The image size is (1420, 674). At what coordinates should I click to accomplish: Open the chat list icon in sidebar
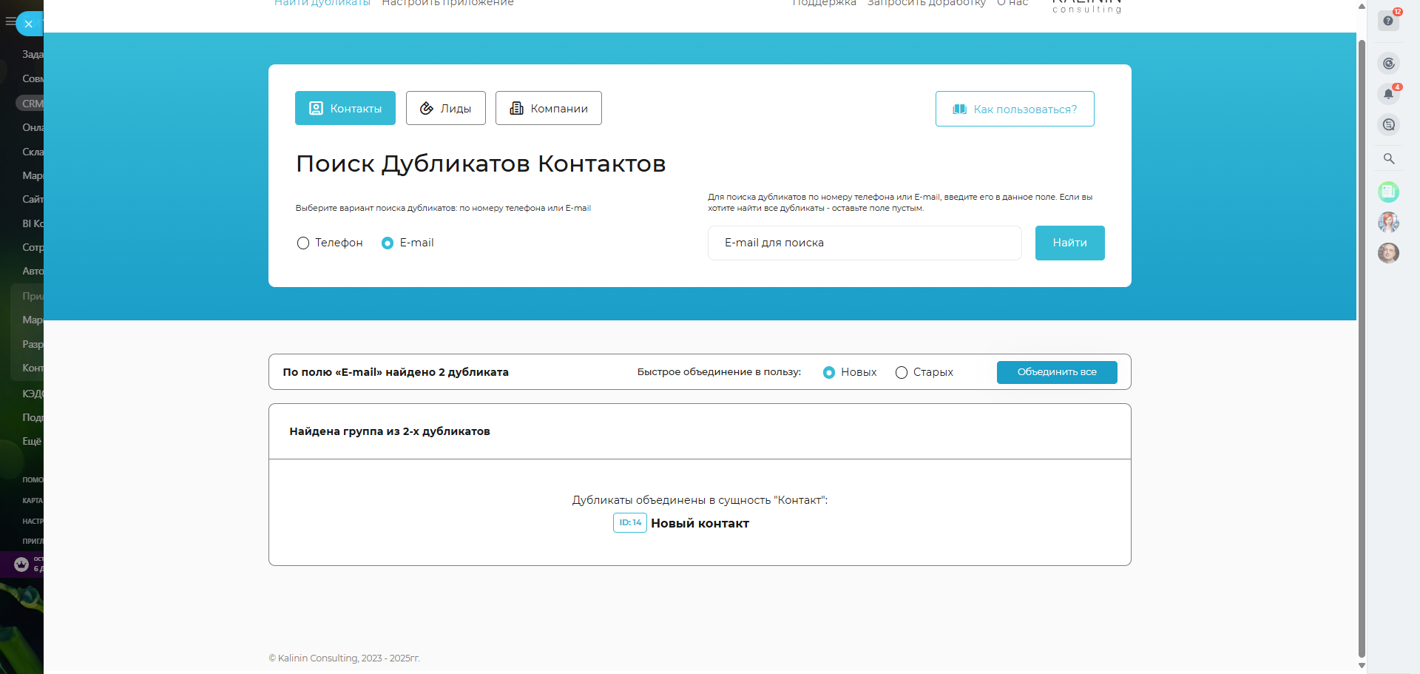pos(1388,125)
